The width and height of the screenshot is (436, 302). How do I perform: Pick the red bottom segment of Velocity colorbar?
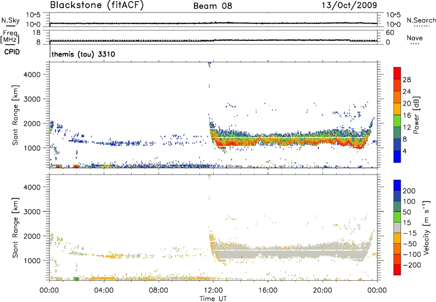tap(397, 270)
